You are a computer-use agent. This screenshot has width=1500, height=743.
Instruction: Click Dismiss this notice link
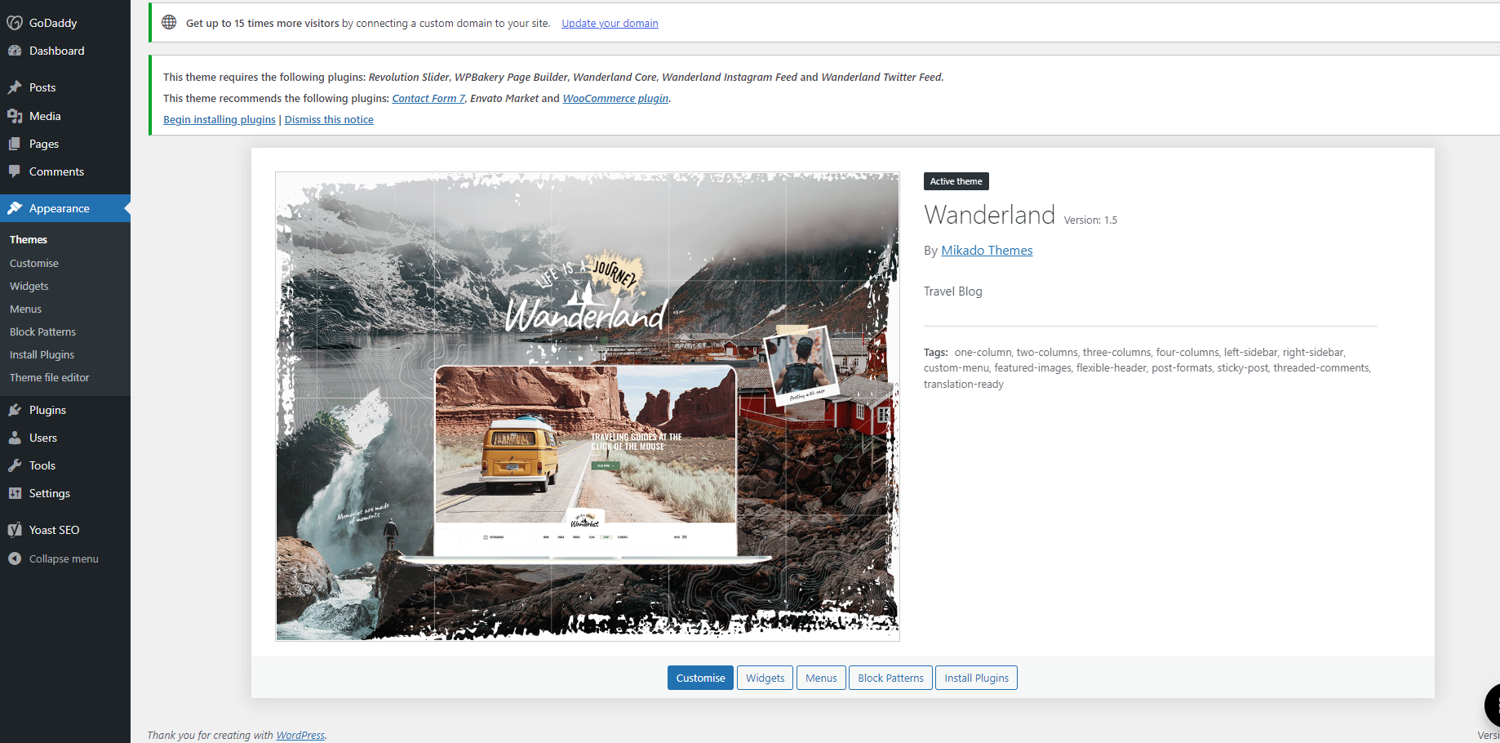pyautogui.click(x=329, y=119)
